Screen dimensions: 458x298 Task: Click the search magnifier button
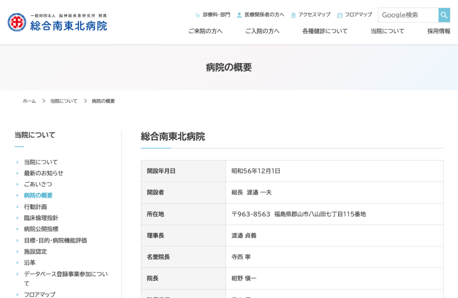[444, 15]
